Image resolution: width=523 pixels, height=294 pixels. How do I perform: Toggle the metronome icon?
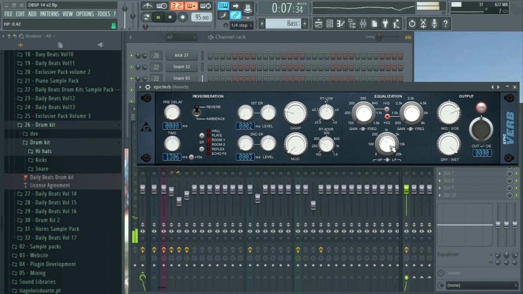[x=148, y=6]
